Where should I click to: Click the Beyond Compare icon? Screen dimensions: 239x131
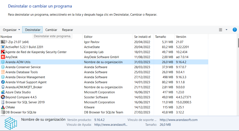coord(3,97)
